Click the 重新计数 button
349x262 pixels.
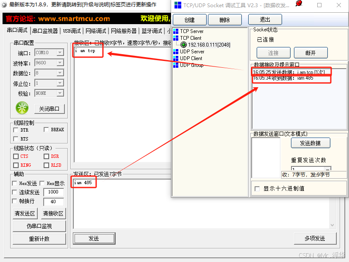(x=39, y=239)
